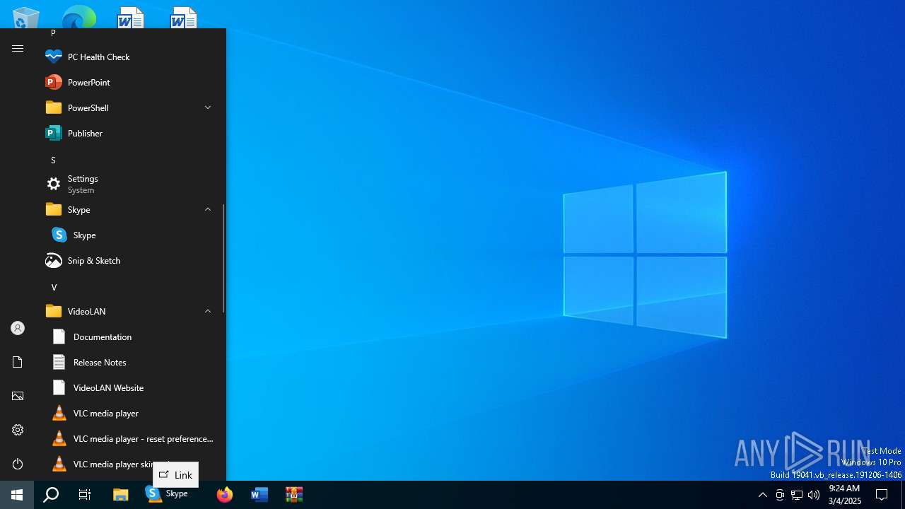Jump to letter V section header
Screen dimensions: 905x509
click(54, 287)
